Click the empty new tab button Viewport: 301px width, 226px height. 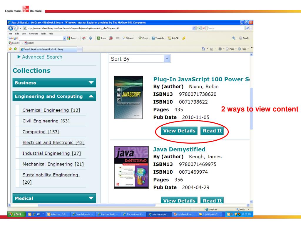[80, 49]
